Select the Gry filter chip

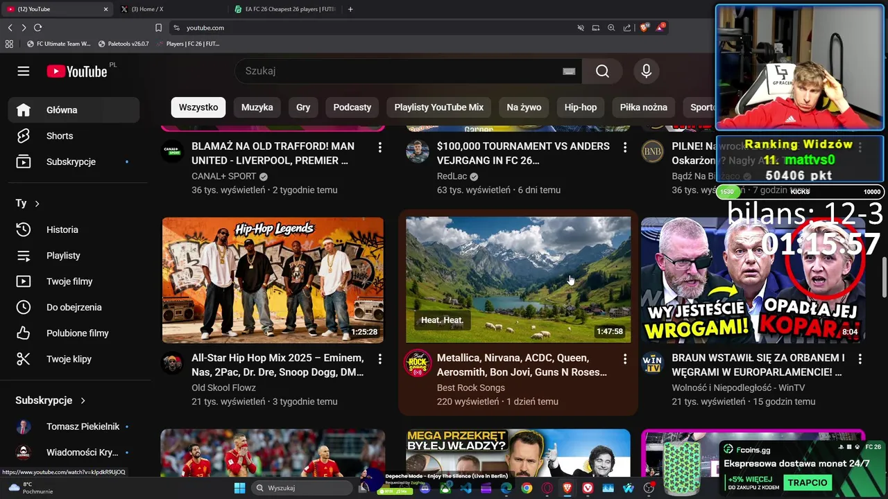[x=303, y=107]
